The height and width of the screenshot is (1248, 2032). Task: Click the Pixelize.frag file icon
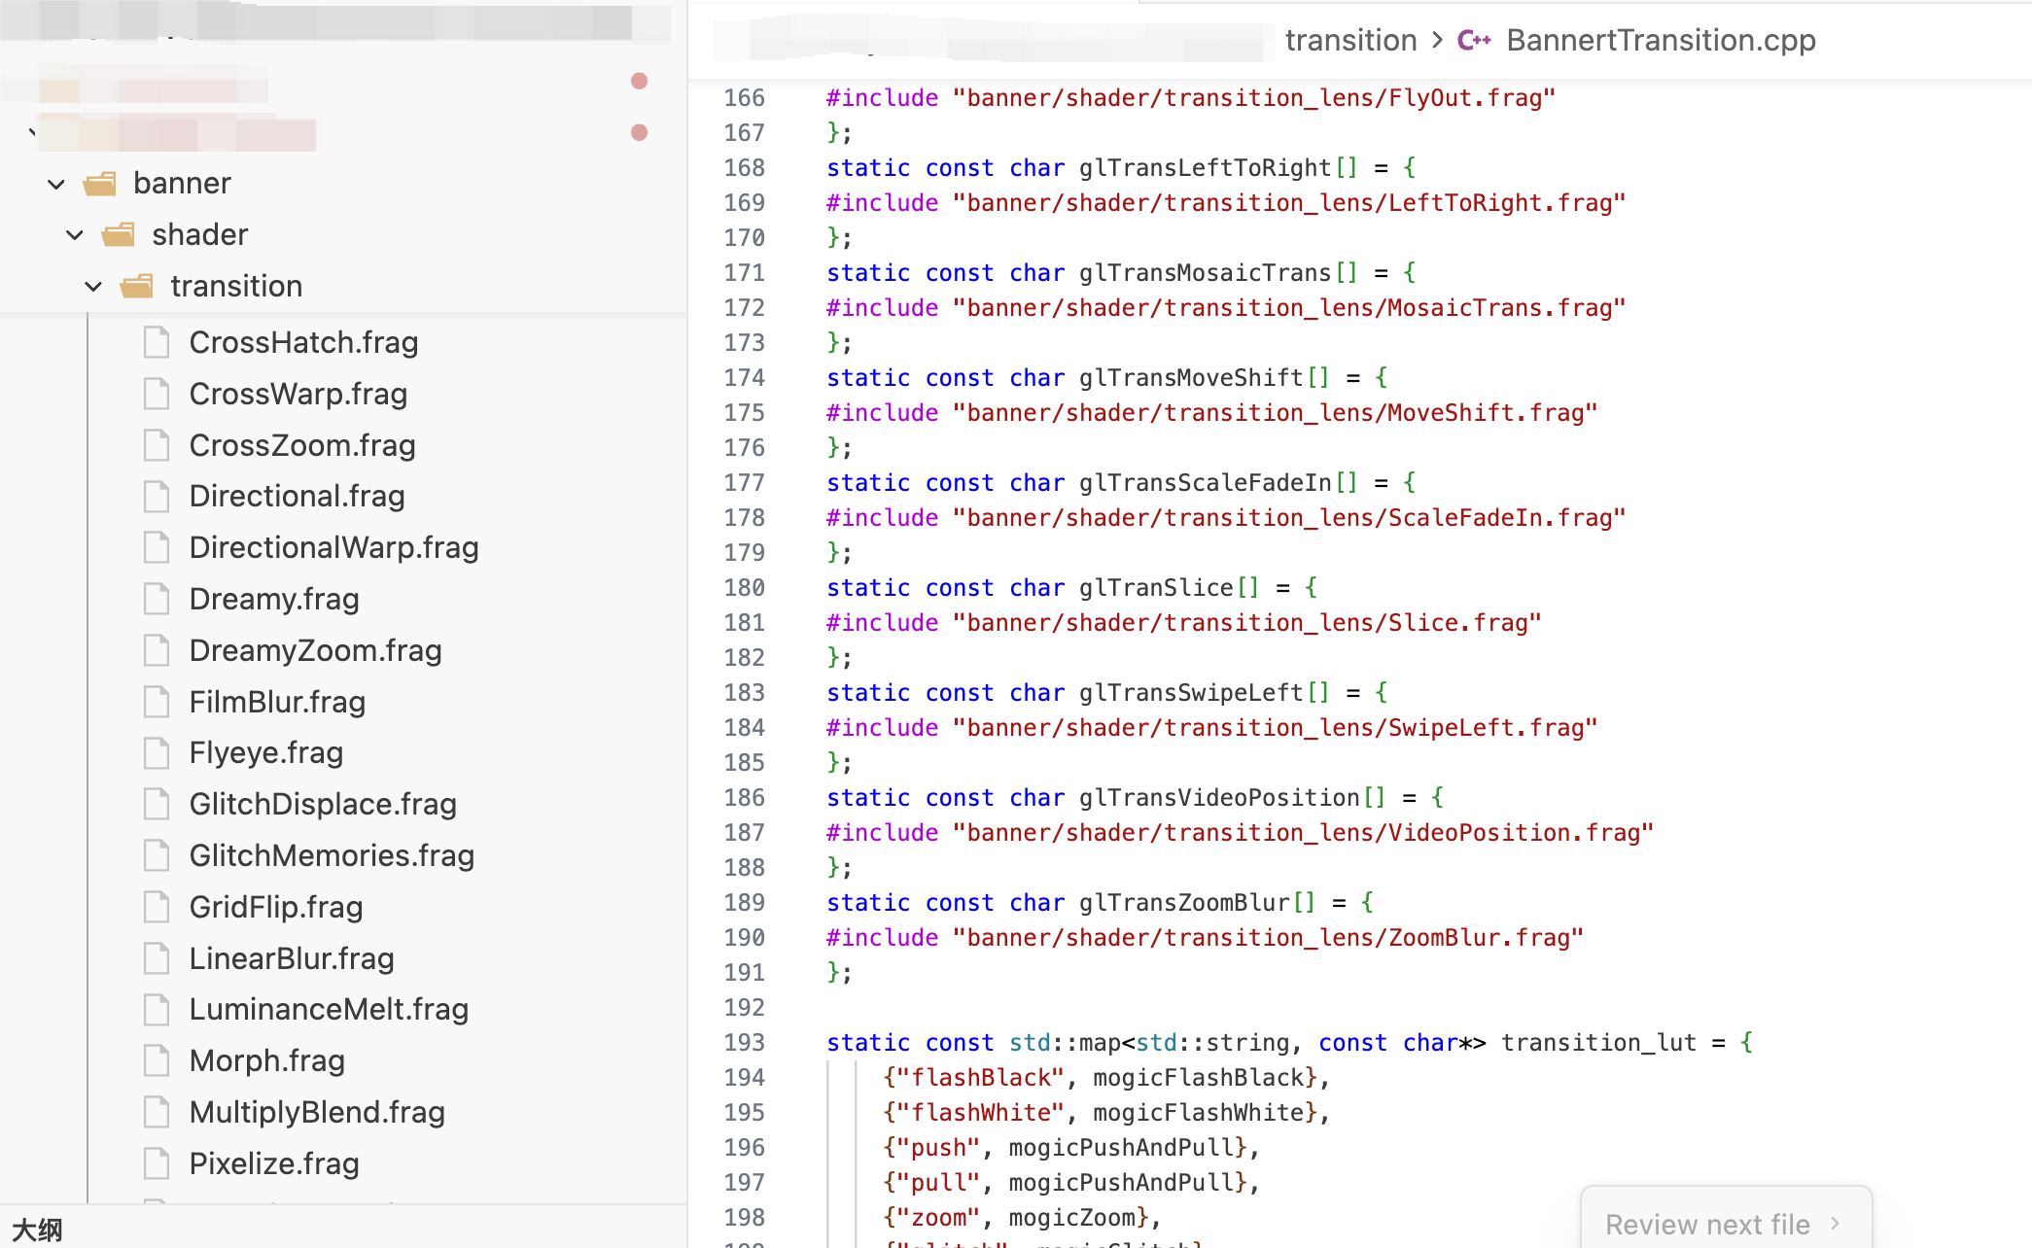pyautogui.click(x=157, y=1163)
